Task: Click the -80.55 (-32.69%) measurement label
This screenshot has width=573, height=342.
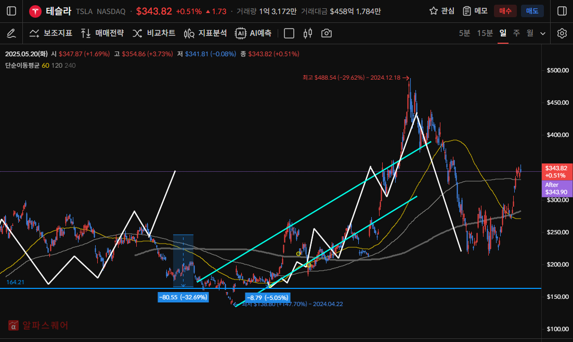Action: click(x=183, y=297)
